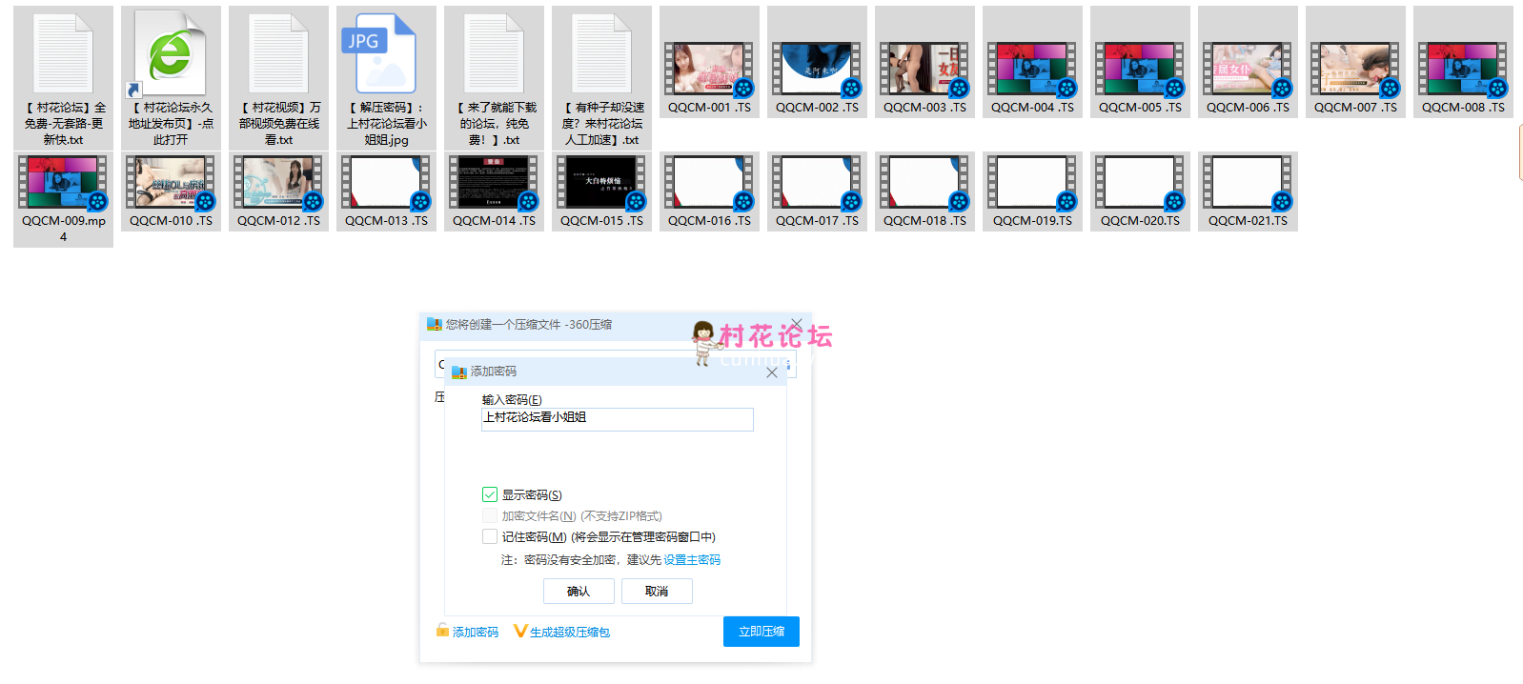Click the QQCM-014 .TS video icon
The width and height of the screenshot is (1523, 684).
[494, 183]
